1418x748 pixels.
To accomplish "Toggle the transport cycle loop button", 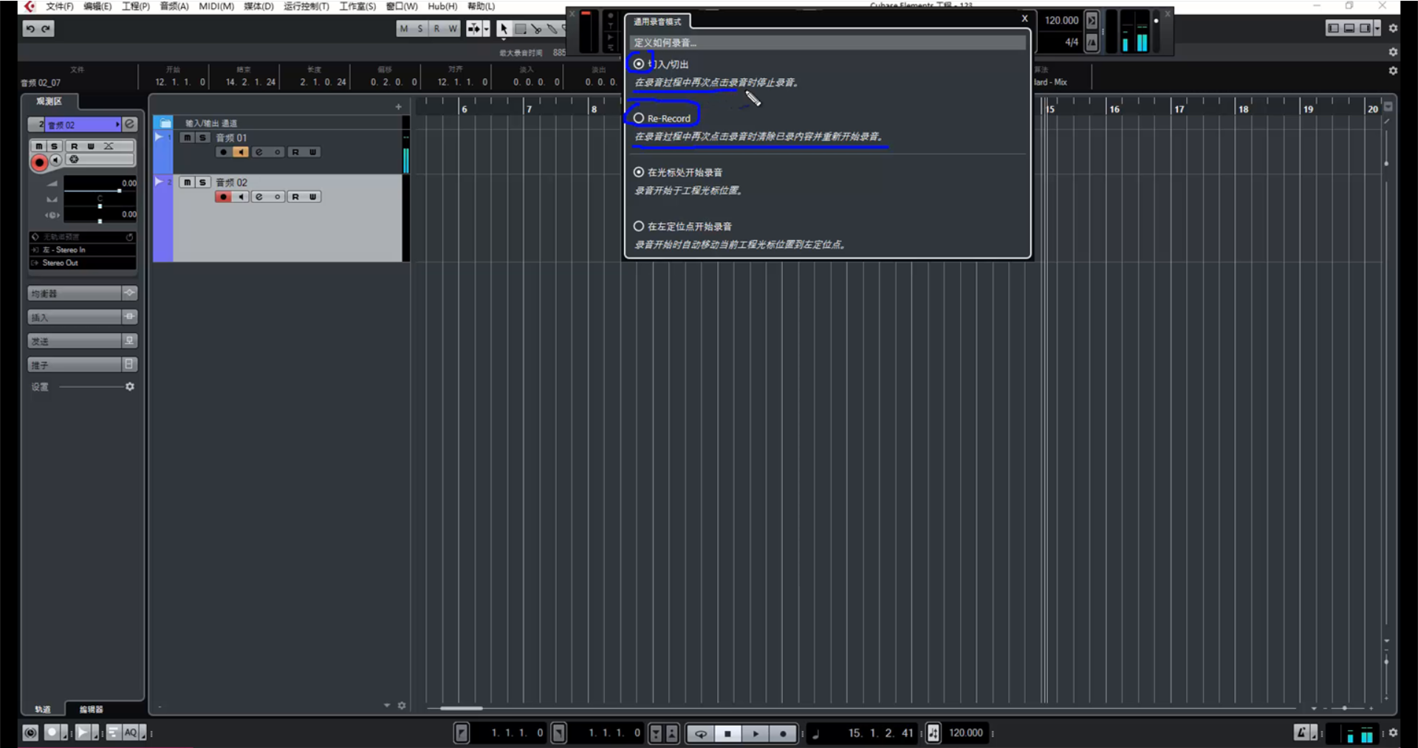I will click(700, 733).
